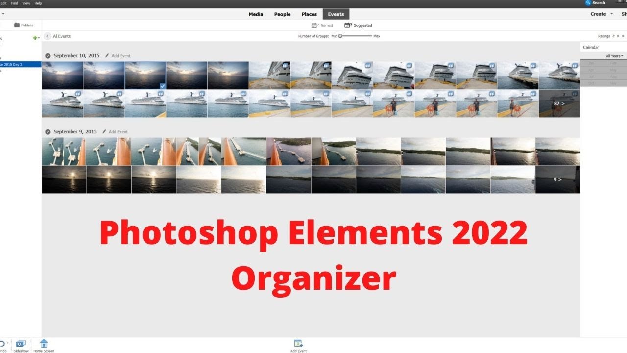Viewport: 627px width, 353px height.
Task: Click the ratings greater-or-equal symbol
Action: 613,36
